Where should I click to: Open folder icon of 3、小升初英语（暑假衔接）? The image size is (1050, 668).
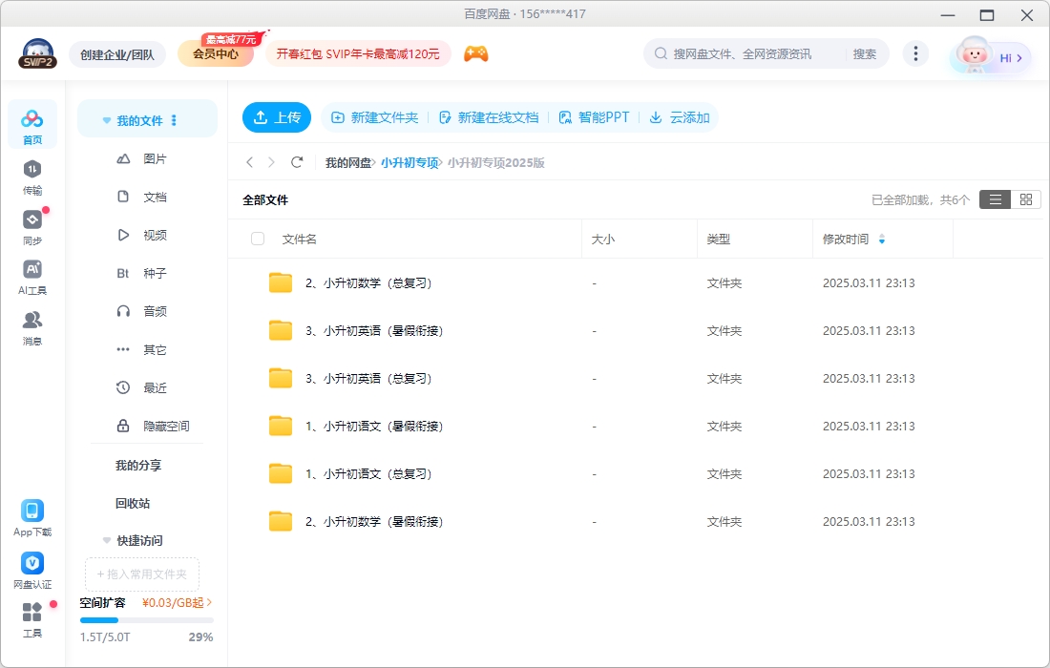tap(281, 330)
